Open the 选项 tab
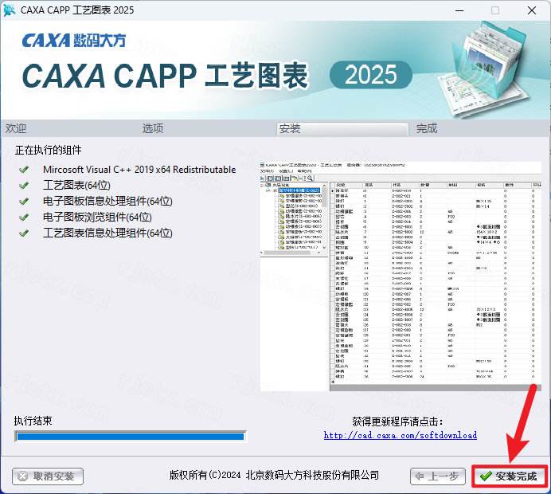The height and width of the screenshot is (494, 551). point(153,128)
